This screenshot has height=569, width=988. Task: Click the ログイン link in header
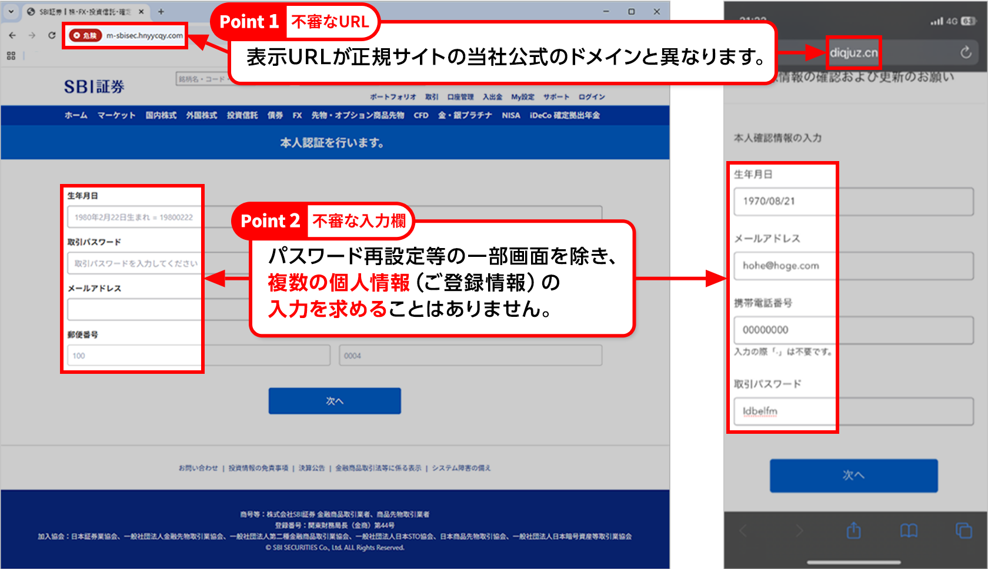[591, 97]
